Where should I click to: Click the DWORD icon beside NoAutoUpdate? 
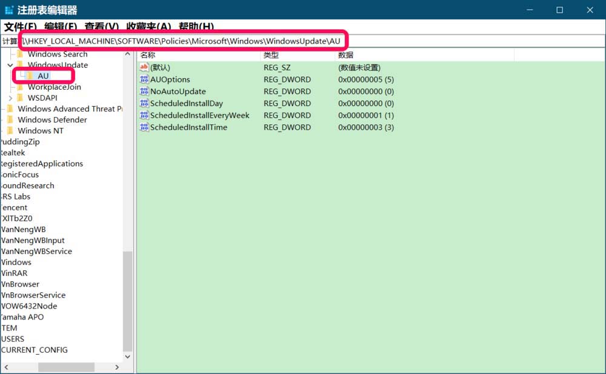tap(144, 91)
